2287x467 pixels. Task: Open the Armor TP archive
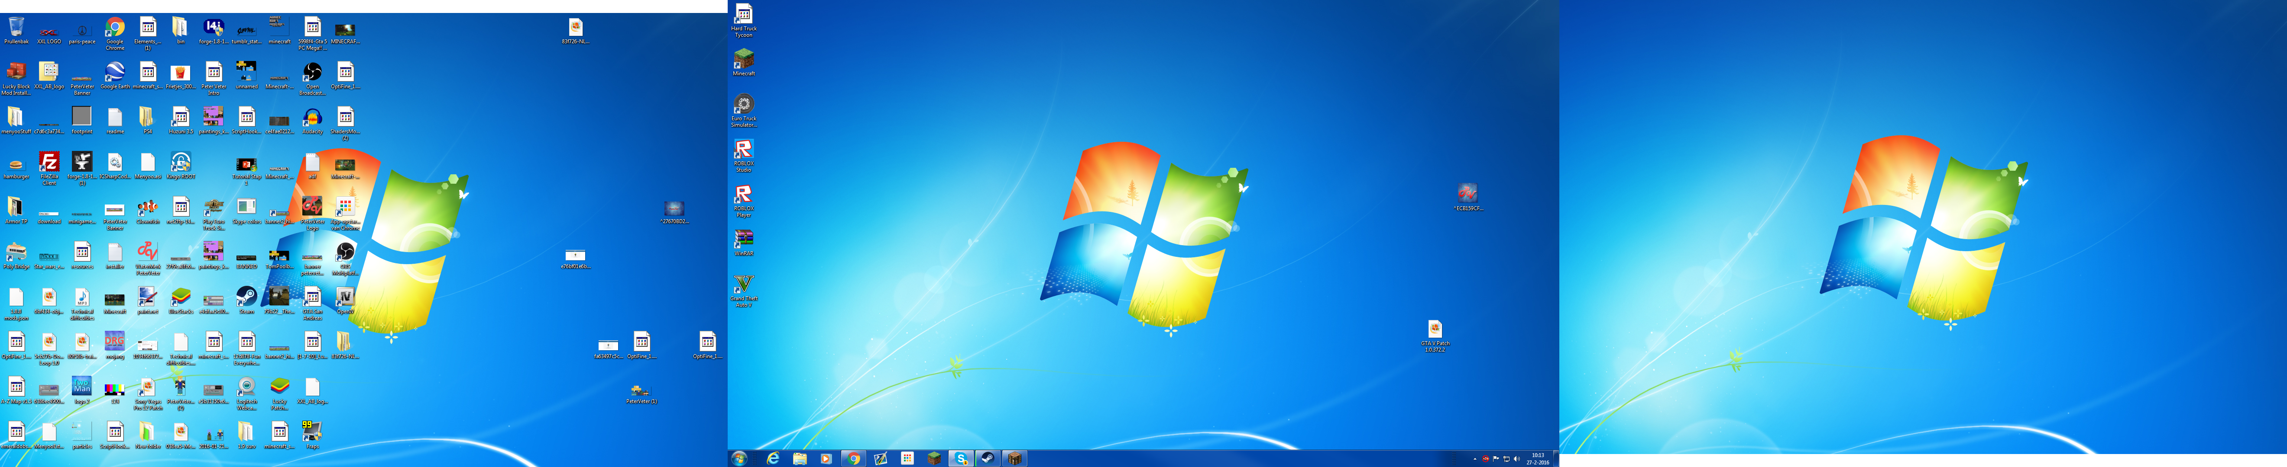(16, 211)
